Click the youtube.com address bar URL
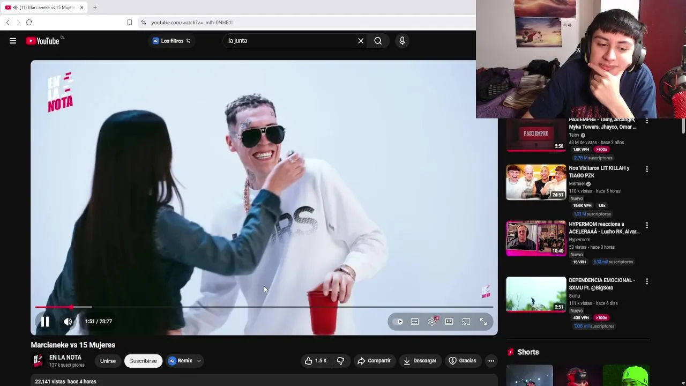Viewport: 686px width, 386px height. tap(192, 23)
